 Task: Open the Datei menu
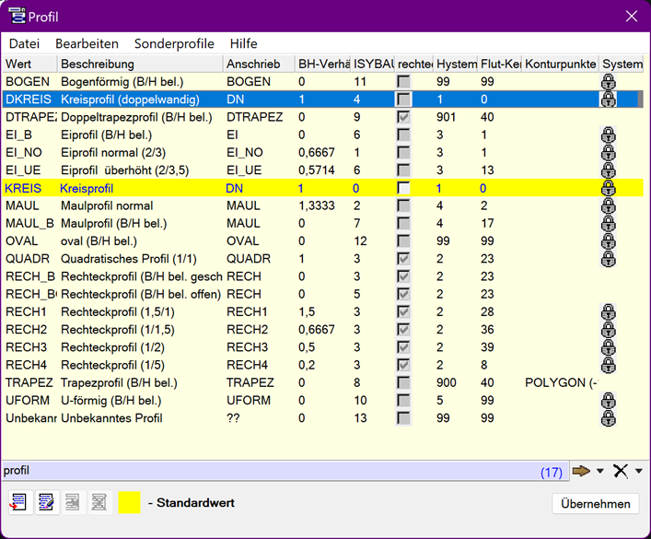[24, 43]
